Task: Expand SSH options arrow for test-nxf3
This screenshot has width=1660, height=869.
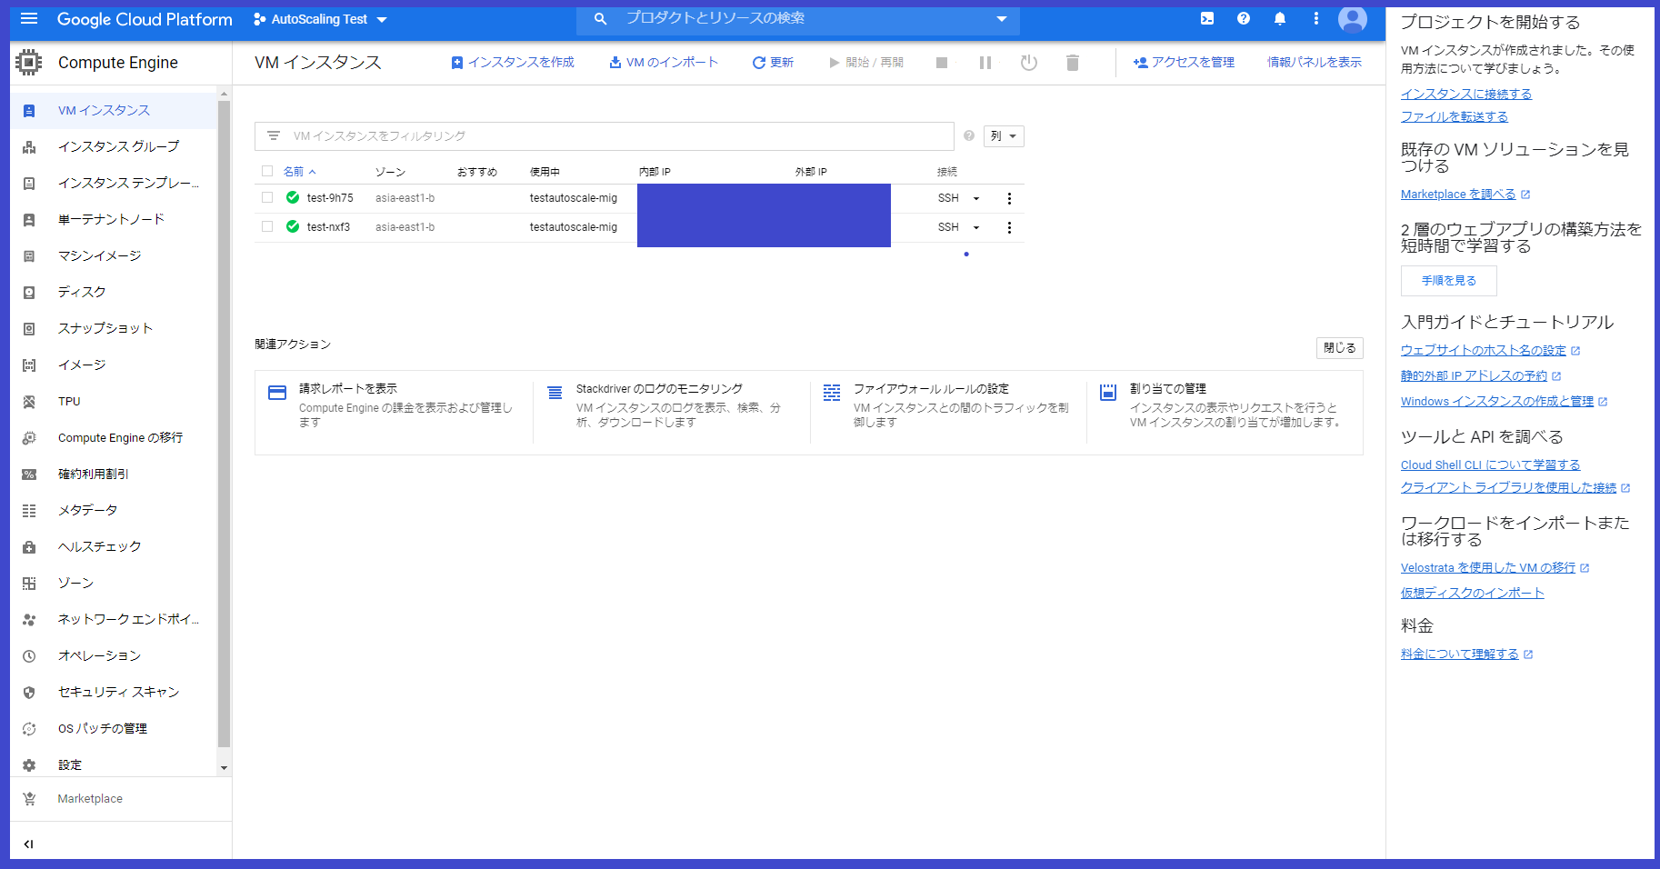Action: coord(976,227)
